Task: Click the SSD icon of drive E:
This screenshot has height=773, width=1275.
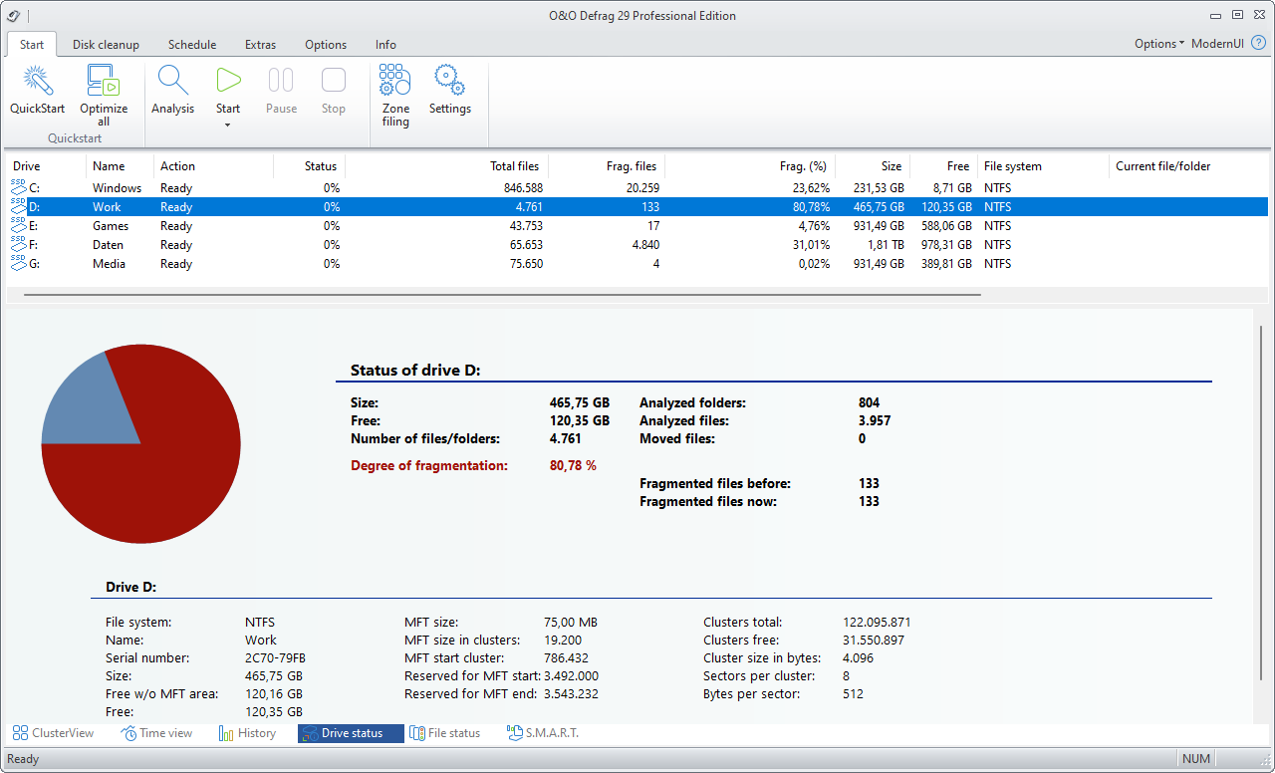Action: coord(18,225)
